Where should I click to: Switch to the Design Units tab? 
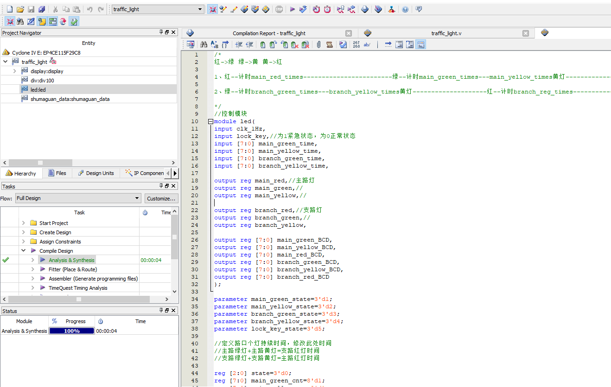95,173
